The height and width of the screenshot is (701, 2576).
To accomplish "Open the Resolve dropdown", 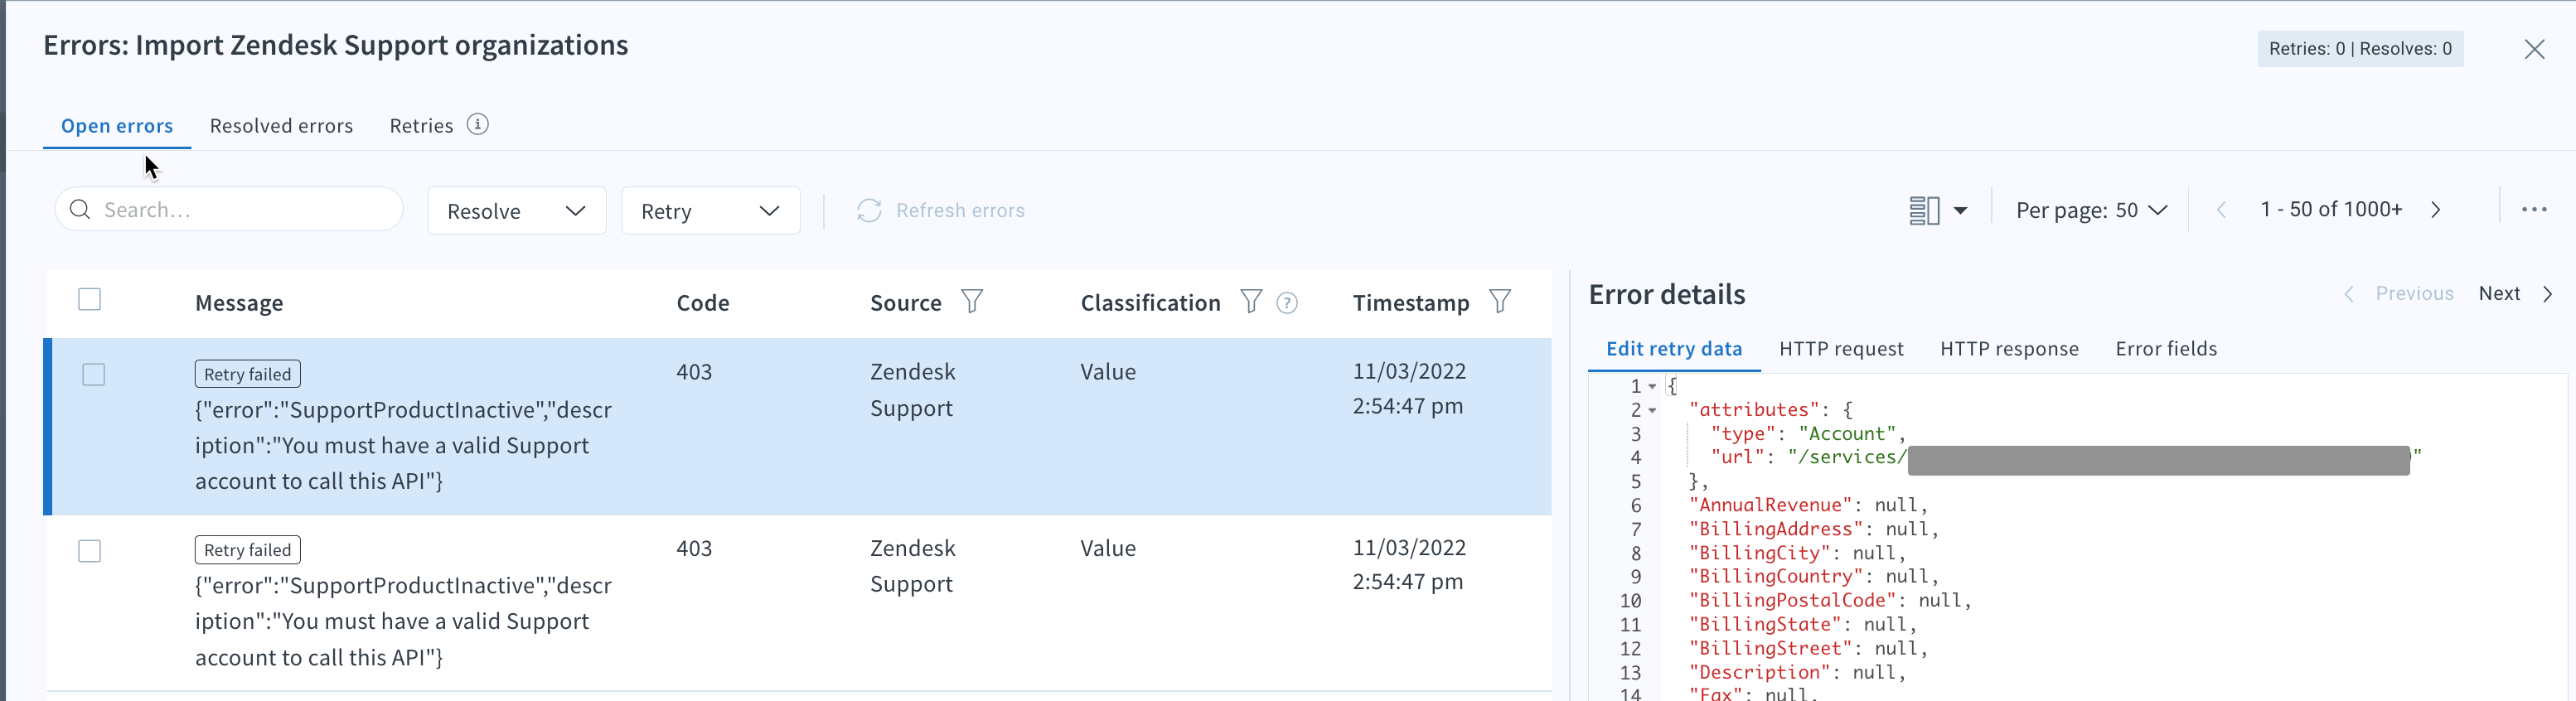I will [x=517, y=211].
